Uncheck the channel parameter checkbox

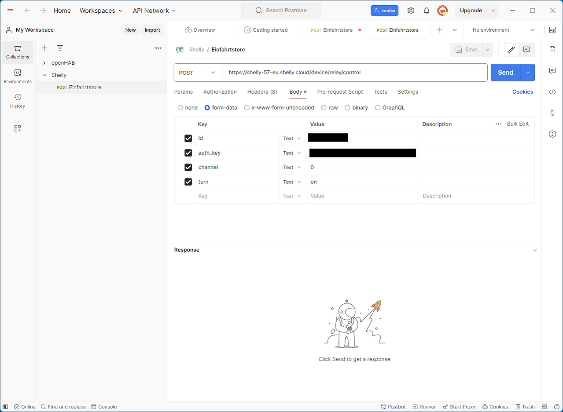pyautogui.click(x=188, y=168)
